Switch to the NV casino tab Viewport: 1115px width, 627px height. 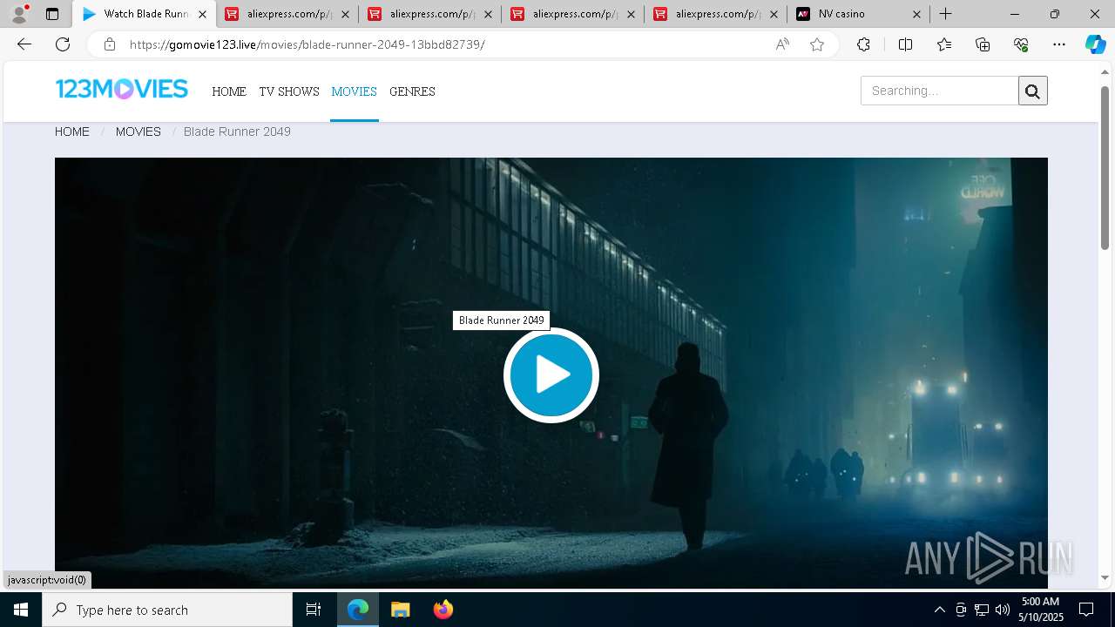coord(848,14)
